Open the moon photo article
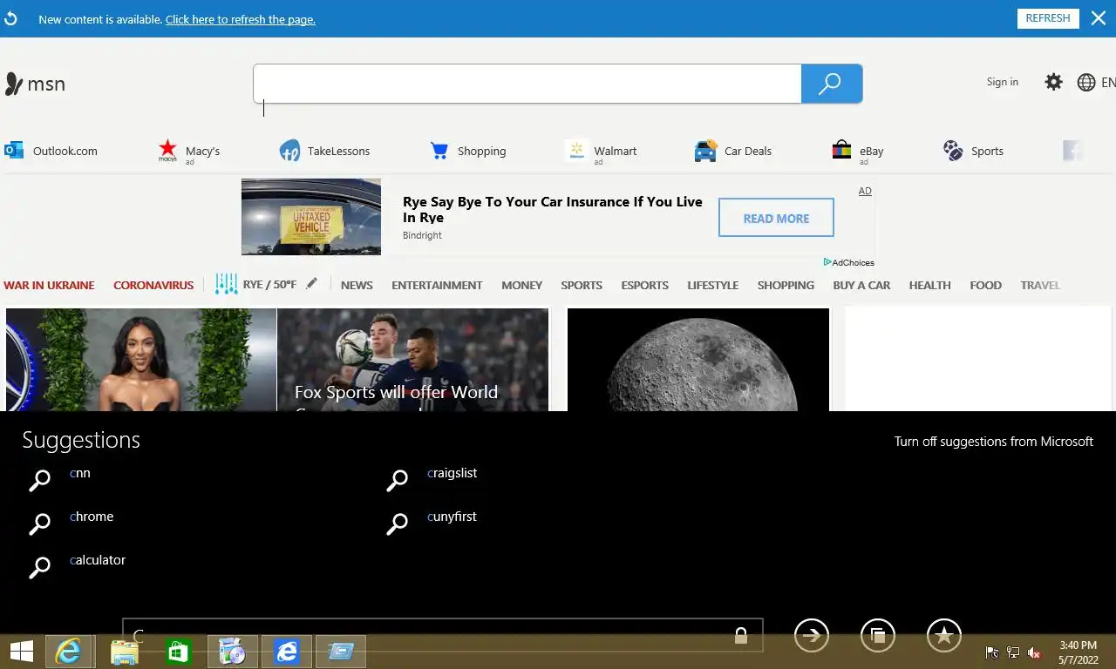The width and height of the screenshot is (1116, 669). (698, 359)
